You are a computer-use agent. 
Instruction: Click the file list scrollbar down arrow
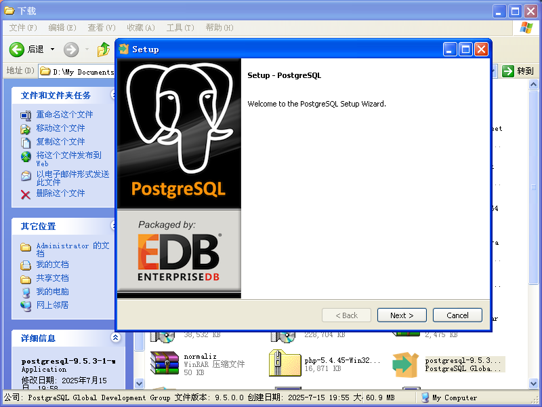533,383
